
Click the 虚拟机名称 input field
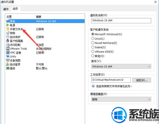121,20
